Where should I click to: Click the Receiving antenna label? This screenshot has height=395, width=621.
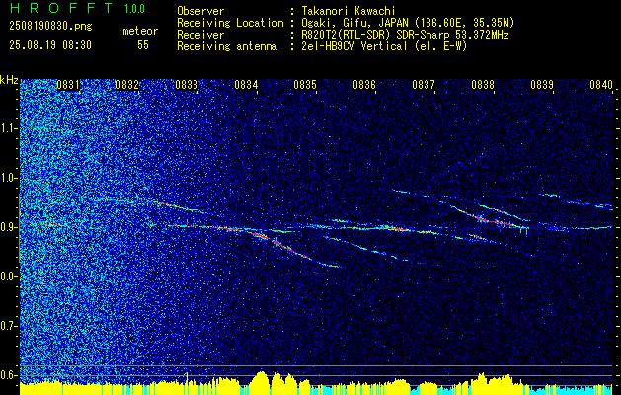tap(227, 46)
